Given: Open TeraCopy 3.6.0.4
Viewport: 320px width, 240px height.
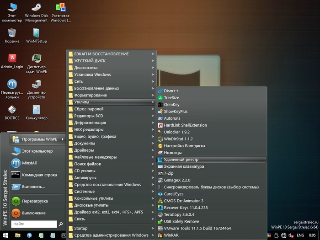Looking at the screenshot, I should pyautogui.click(x=211, y=214).
